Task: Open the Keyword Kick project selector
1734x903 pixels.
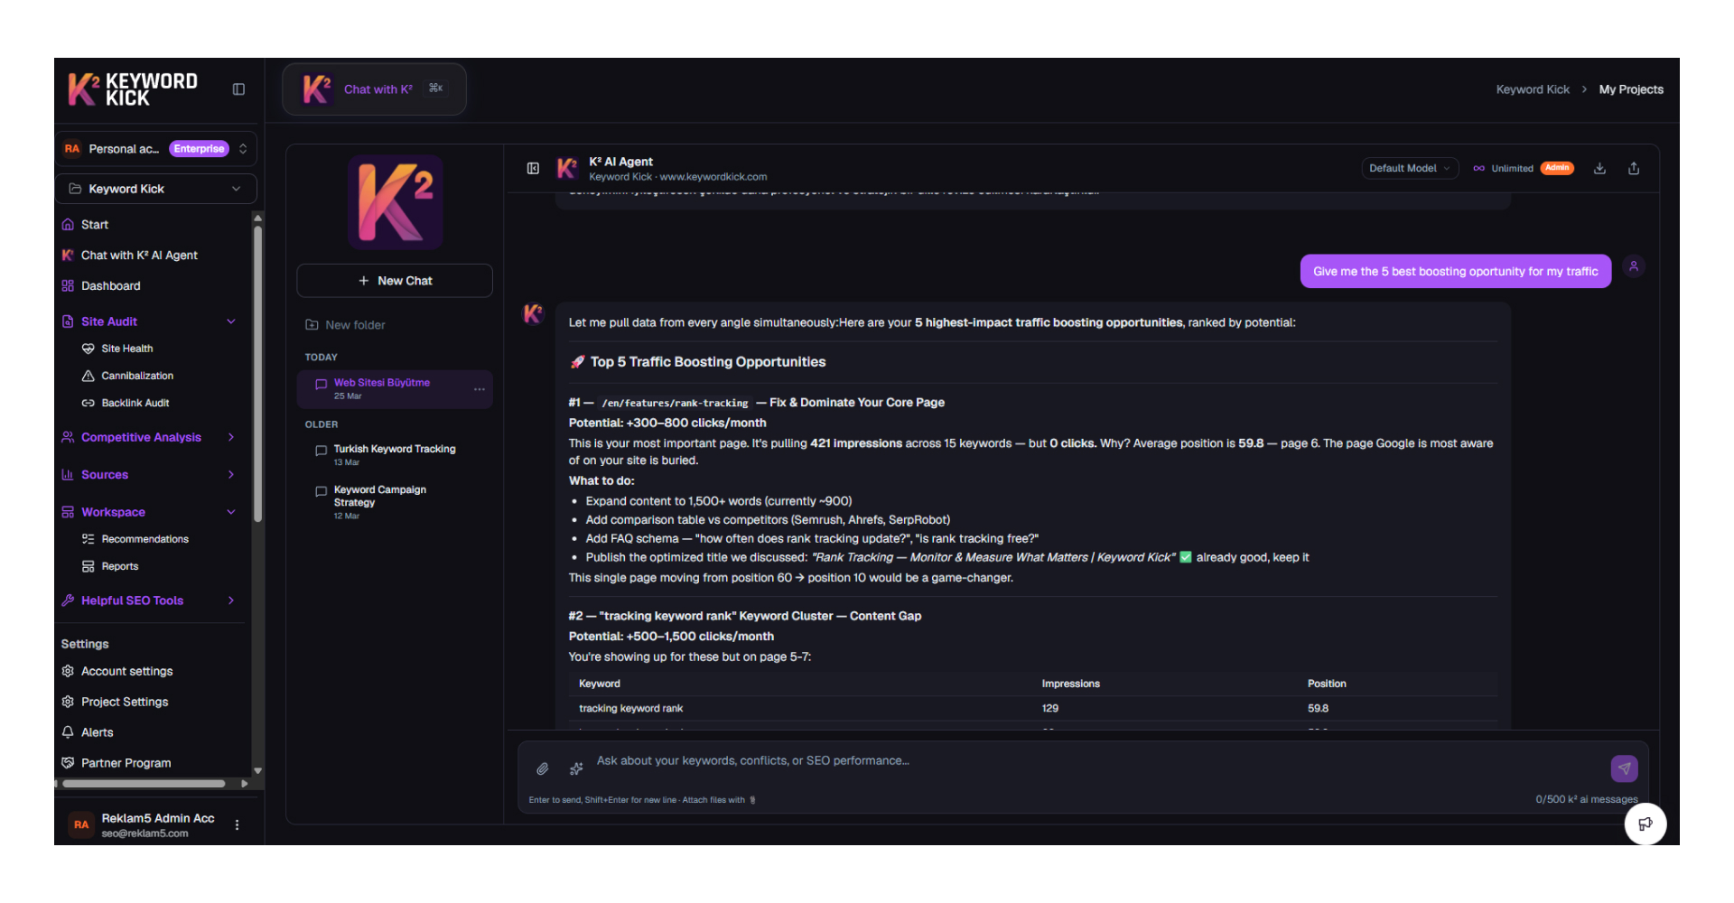Action: [x=155, y=190]
